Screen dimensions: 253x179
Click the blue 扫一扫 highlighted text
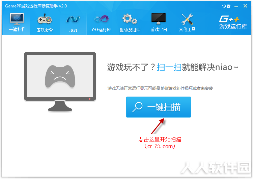169,67
